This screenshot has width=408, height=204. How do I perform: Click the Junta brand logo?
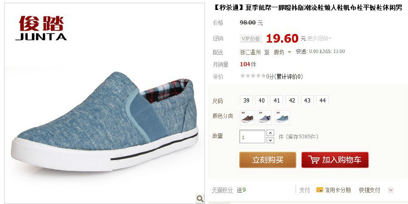pos(41,28)
